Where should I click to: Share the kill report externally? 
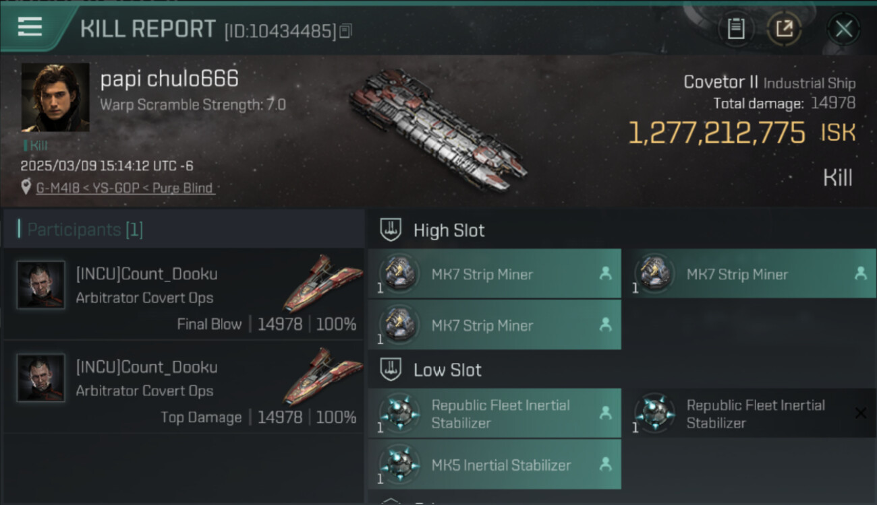(784, 29)
